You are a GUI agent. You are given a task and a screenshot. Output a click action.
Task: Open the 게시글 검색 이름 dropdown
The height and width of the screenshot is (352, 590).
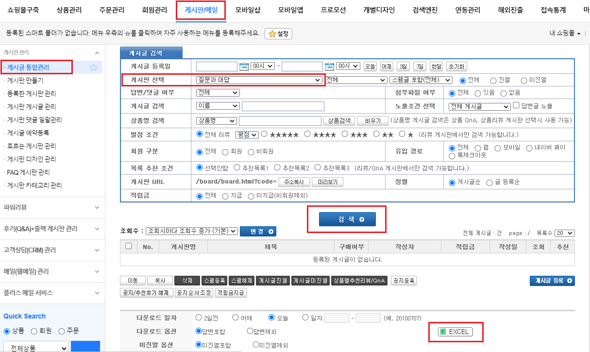click(218, 106)
